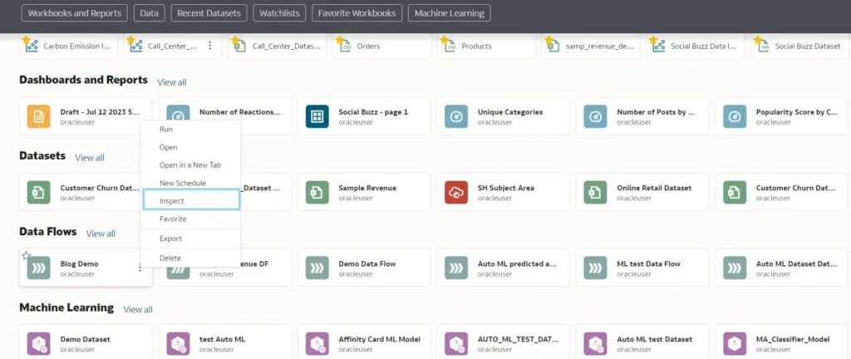Click the Online Retail Dataset icon
This screenshot has height=359, width=851.
pos(596,192)
